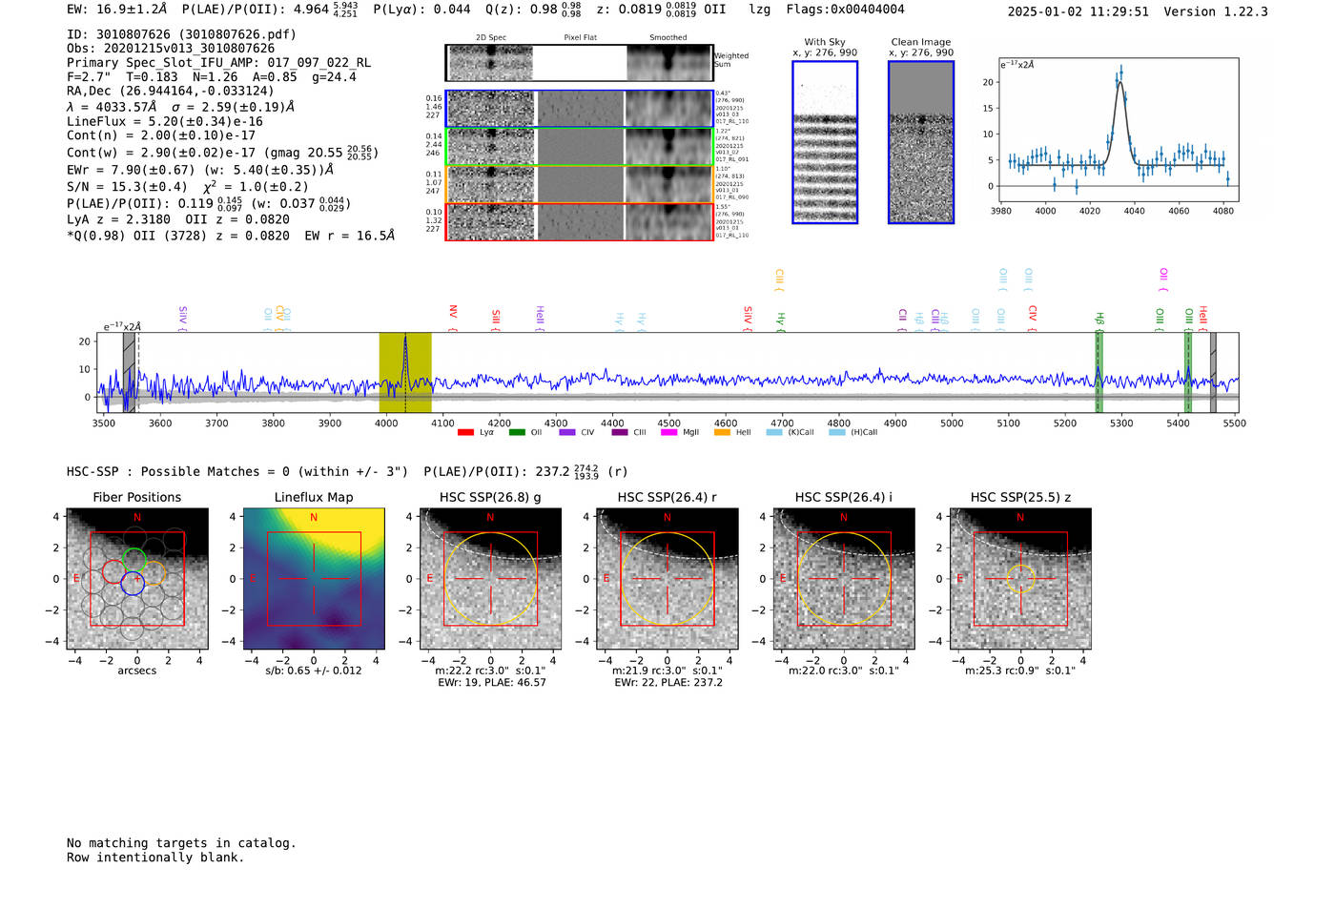Click the EWr: 19, PLAE: 46.57 caption
This screenshot has height=909, width=1335.
492,683
